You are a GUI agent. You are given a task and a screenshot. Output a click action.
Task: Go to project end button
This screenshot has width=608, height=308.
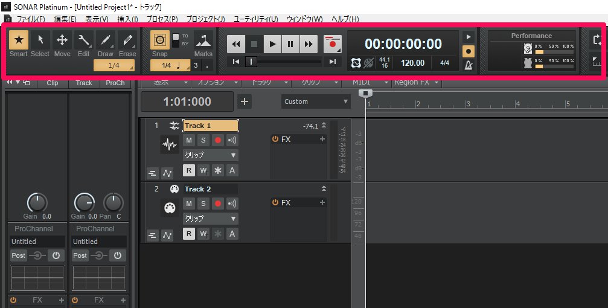(x=332, y=61)
